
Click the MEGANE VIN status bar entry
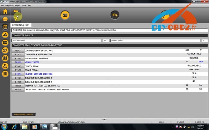(x=71, y=122)
